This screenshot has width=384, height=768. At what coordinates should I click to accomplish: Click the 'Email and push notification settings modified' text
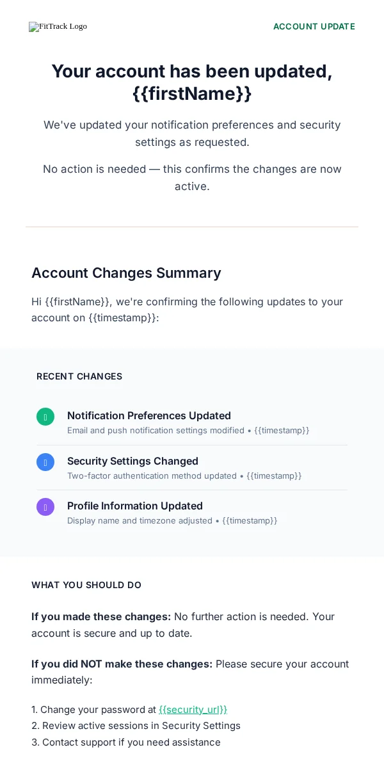156,430
